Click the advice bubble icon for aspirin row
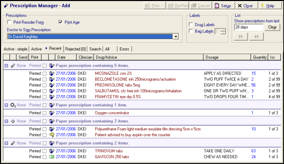The height and width of the screenshot is (164, 284). tap(52, 135)
